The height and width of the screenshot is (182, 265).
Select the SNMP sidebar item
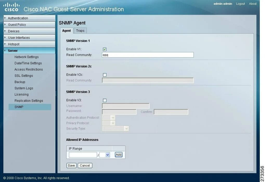point(30,107)
